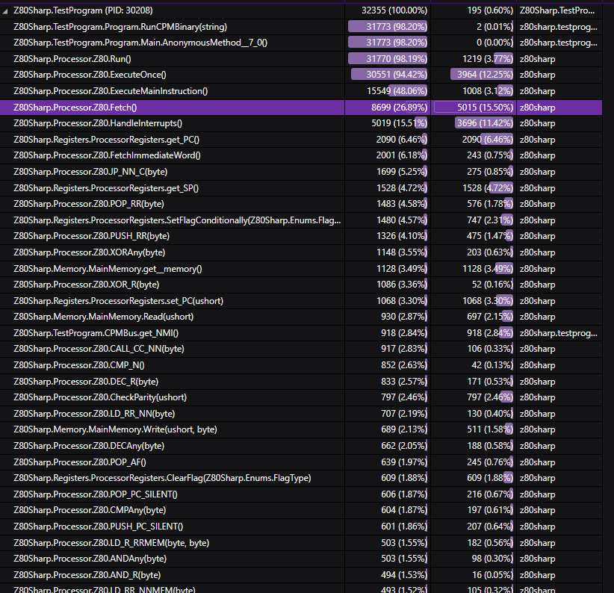The width and height of the screenshot is (614, 593).
Task: Select the Z80.PUSH_PC_SILENT() row
Action: click(x=301, y=527)
